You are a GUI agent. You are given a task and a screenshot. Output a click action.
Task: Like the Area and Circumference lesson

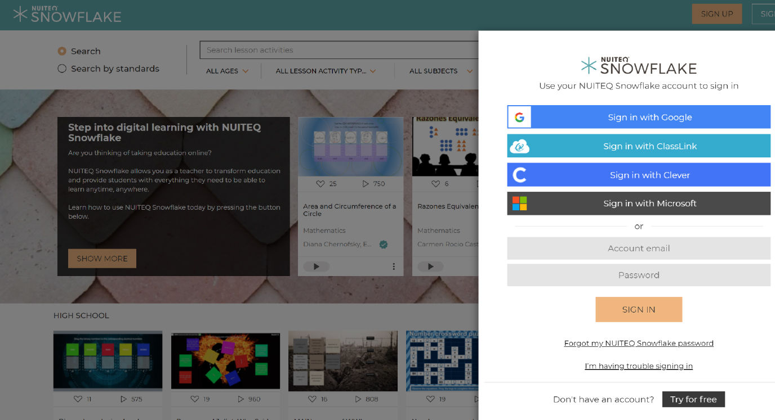click(320, 184)
